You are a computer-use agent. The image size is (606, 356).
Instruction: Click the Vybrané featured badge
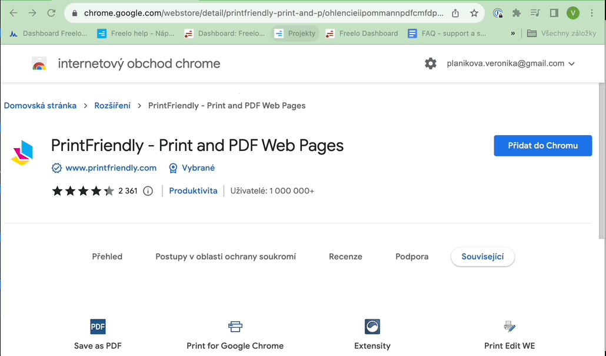192,168
